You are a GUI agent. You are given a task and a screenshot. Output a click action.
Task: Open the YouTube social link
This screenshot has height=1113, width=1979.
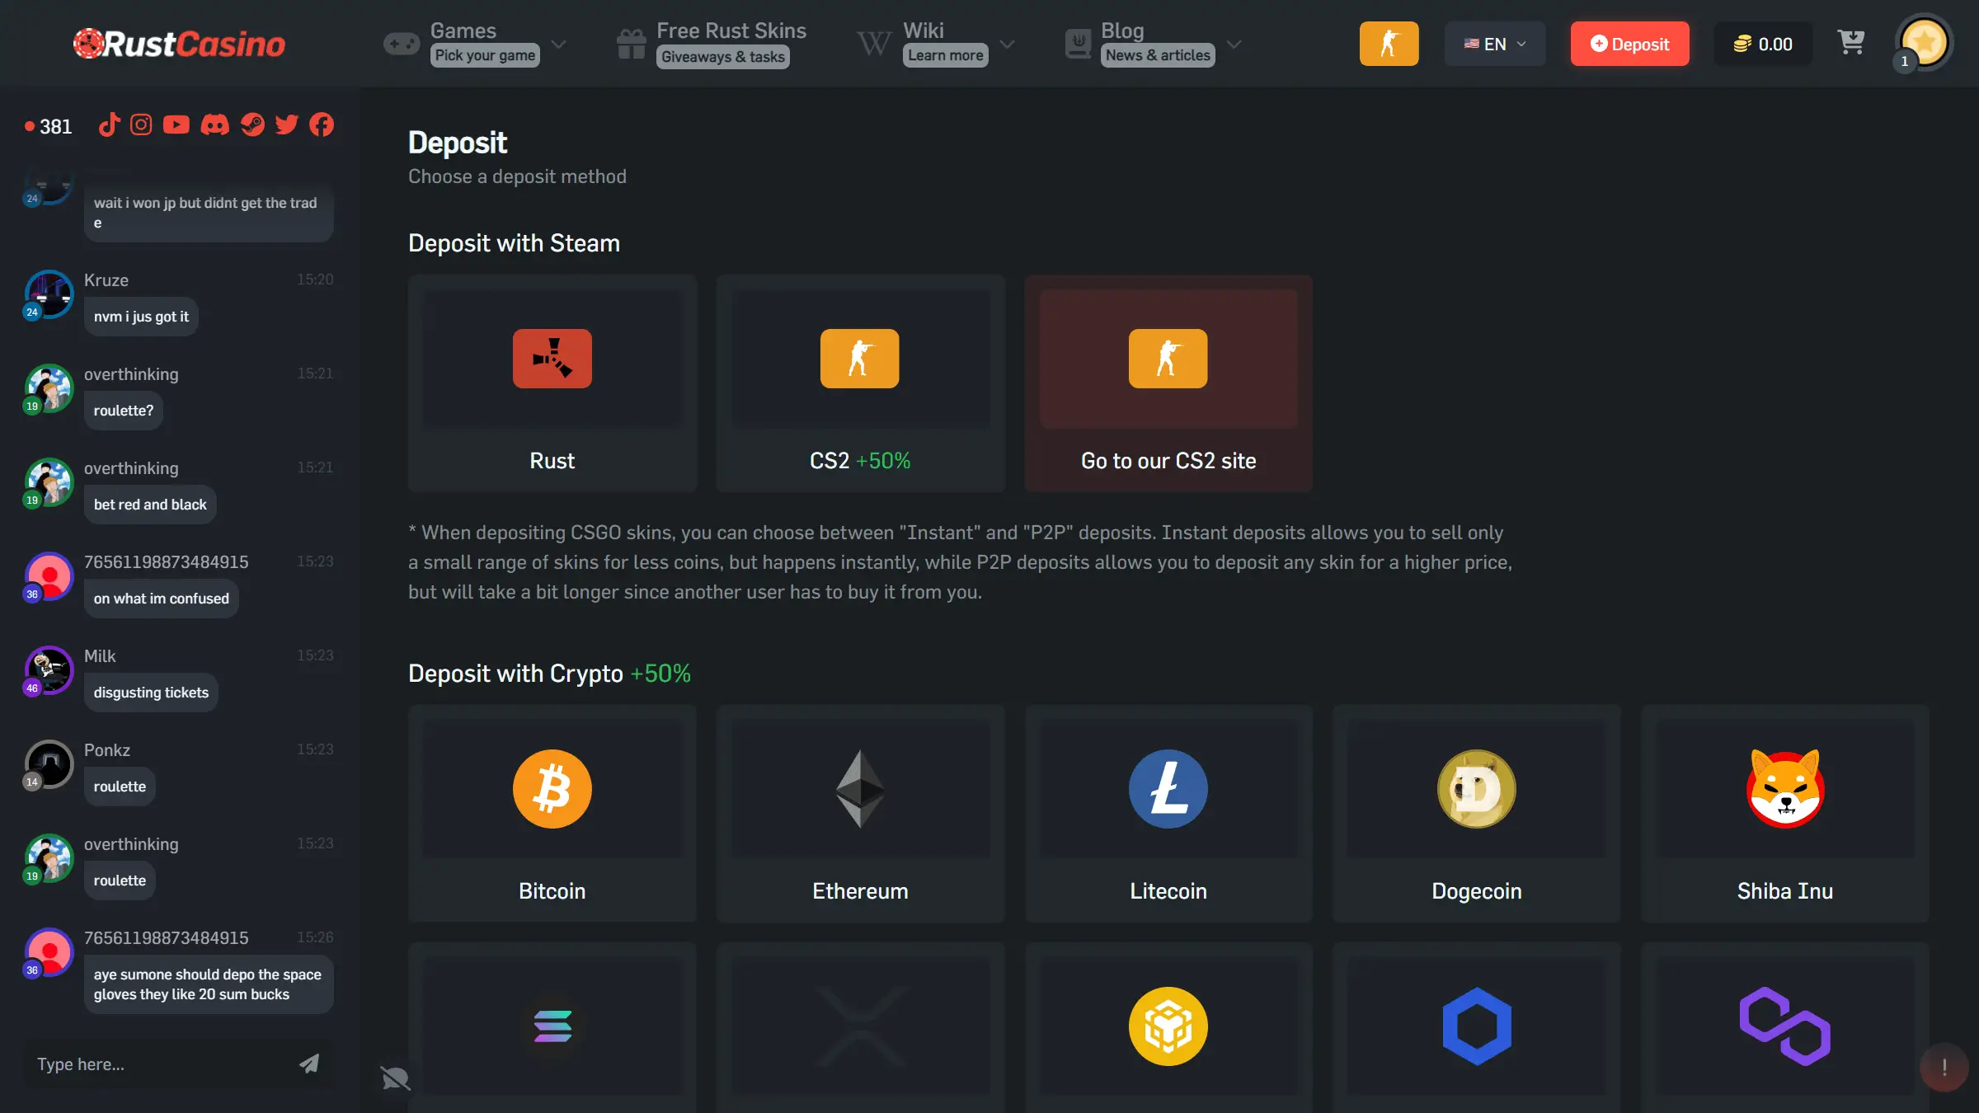pyautogui.click(x=176, y=125)
